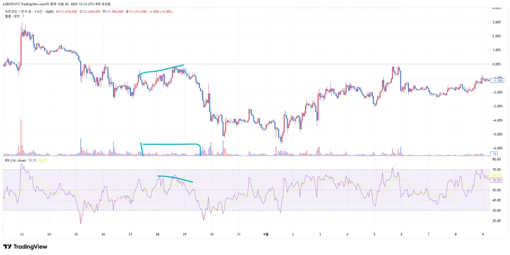Click the blue 15 volume value tag

click(x=494, y=153)
